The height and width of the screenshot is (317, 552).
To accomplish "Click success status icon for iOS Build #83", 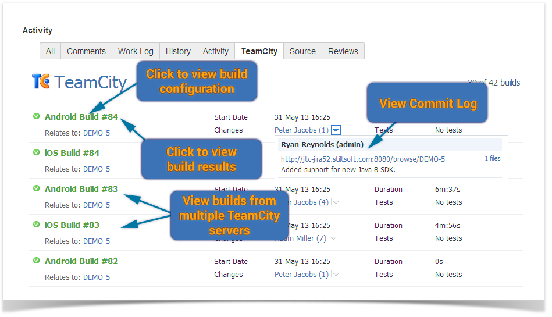I will pos(36,225).
